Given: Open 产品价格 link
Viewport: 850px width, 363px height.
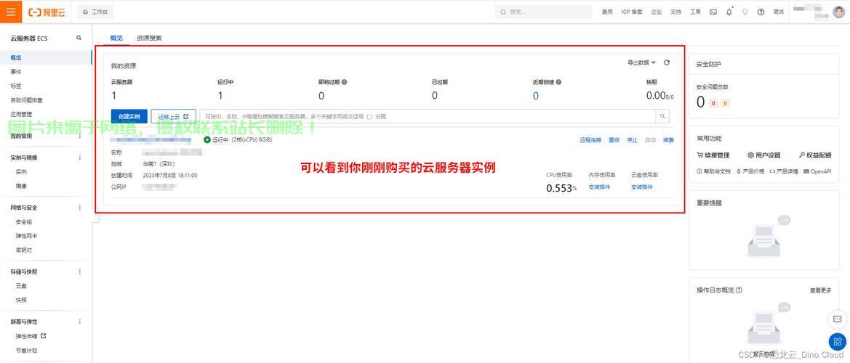Looking at the screenshot, I should coord(750,171).
